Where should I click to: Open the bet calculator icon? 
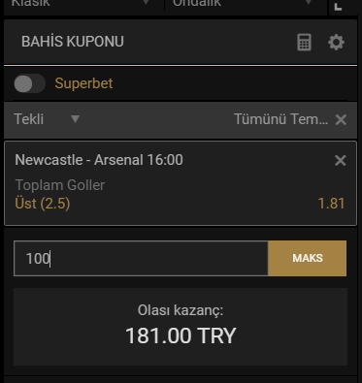point(304,42)
